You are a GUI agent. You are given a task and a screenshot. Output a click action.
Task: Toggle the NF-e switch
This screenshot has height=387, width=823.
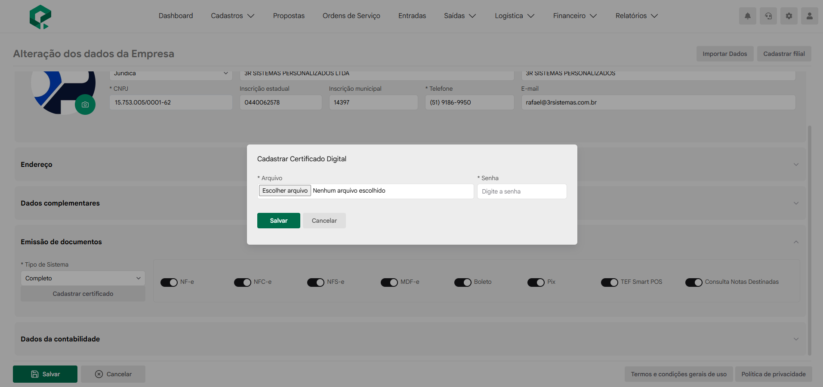coord(169,283)
